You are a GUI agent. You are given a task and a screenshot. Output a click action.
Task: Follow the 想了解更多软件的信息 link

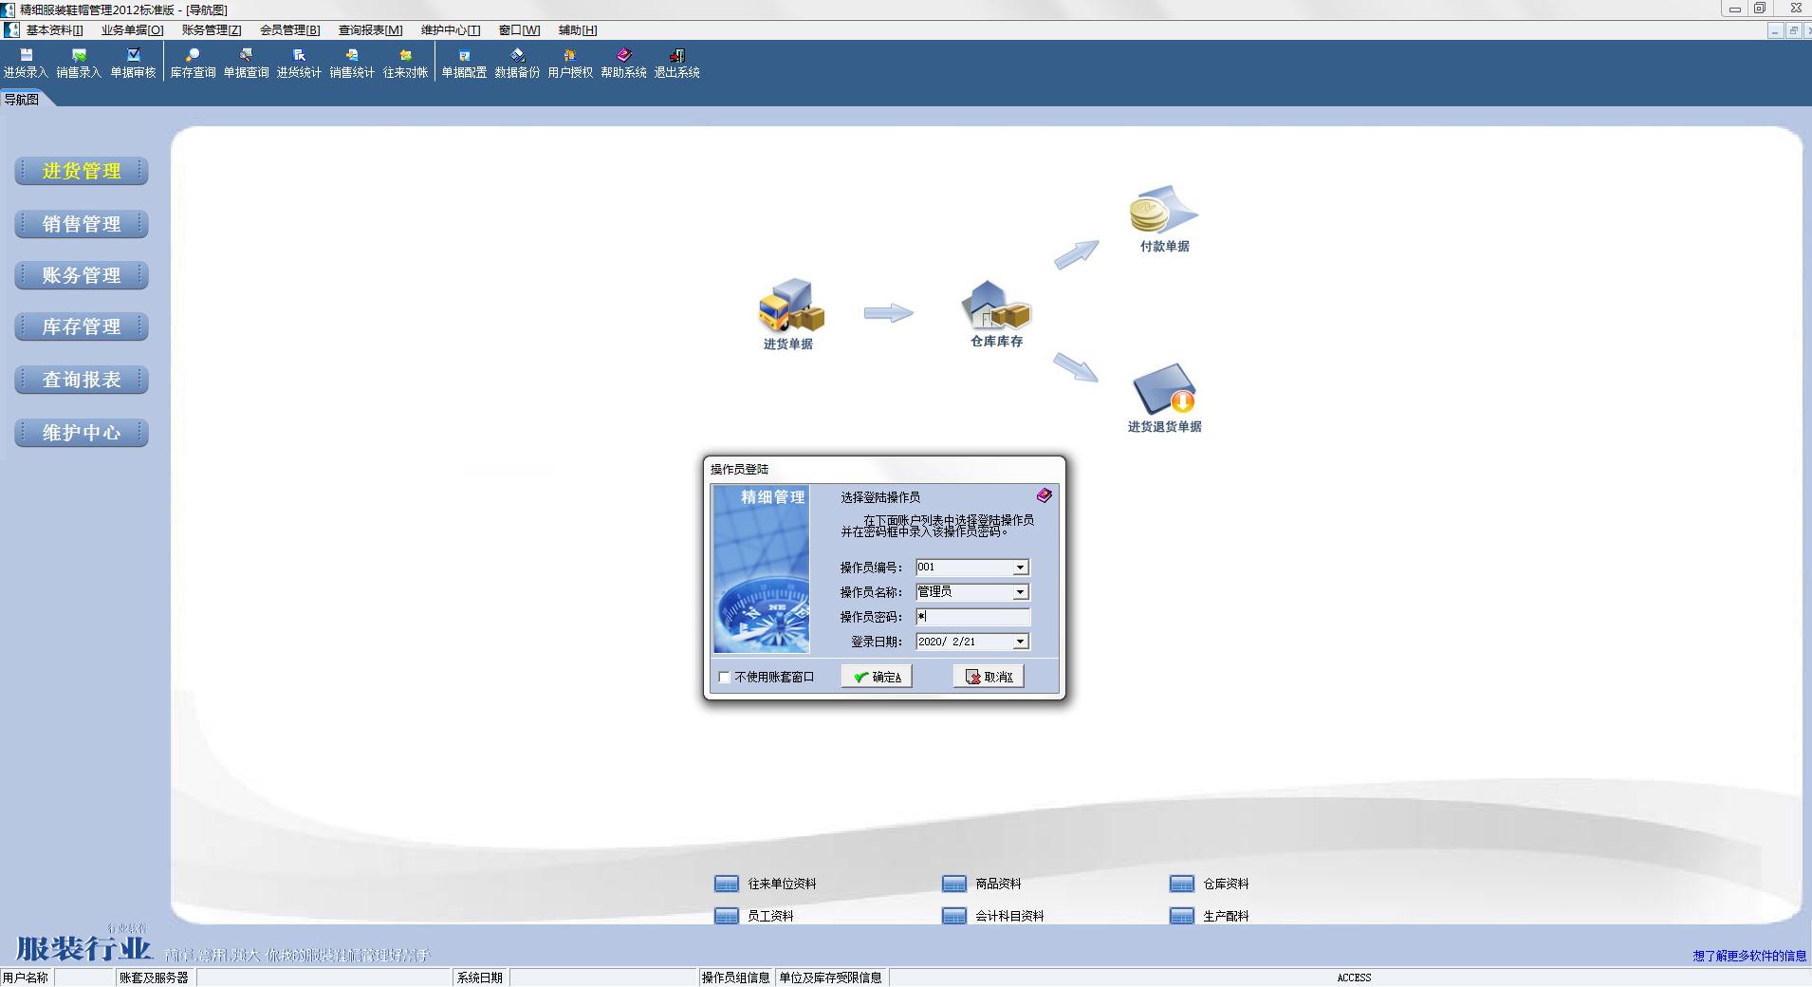1749,956
